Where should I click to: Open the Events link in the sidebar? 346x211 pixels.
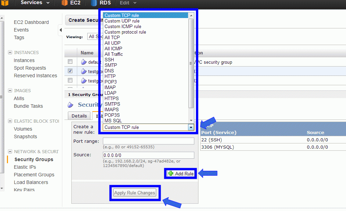point(21,30)
